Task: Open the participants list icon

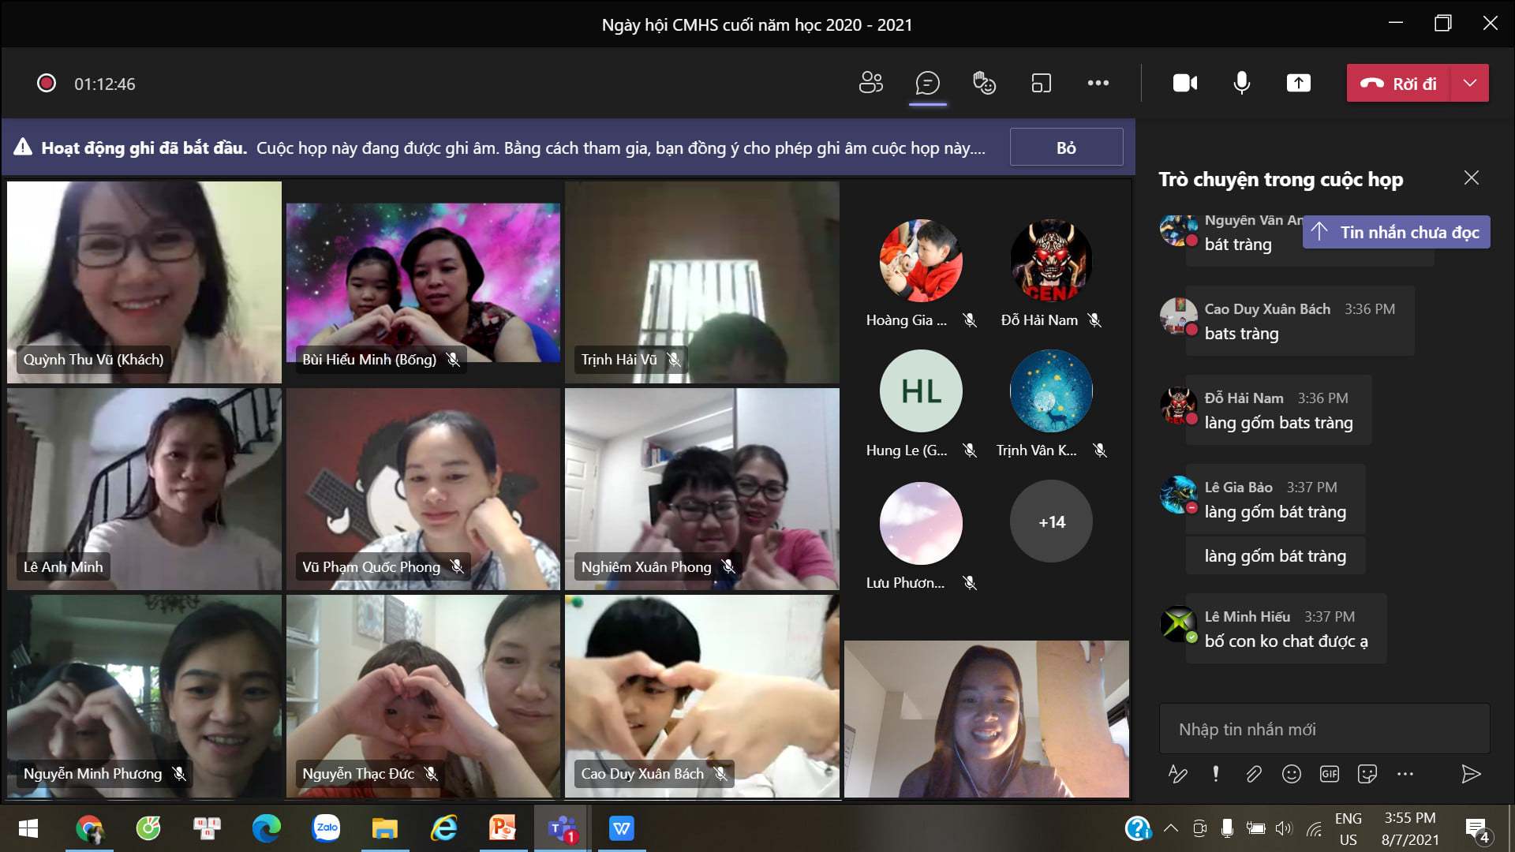Action: (x=870, y=83)
